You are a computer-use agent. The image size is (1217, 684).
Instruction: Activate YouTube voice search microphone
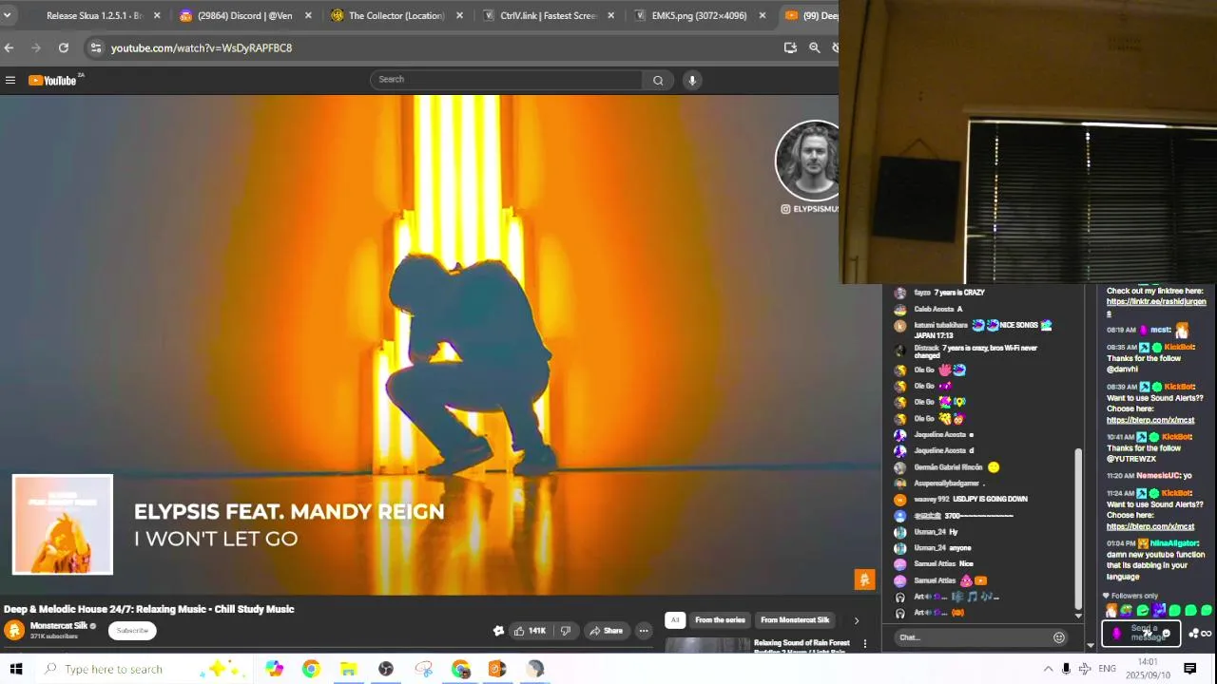(692, 81)
